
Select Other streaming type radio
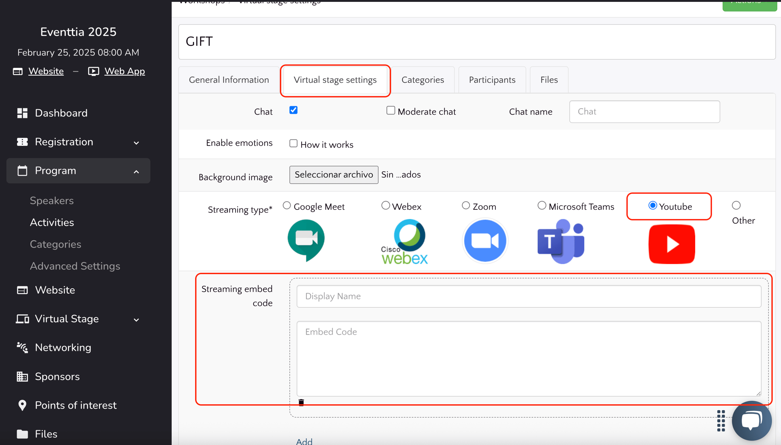[736, 205]
